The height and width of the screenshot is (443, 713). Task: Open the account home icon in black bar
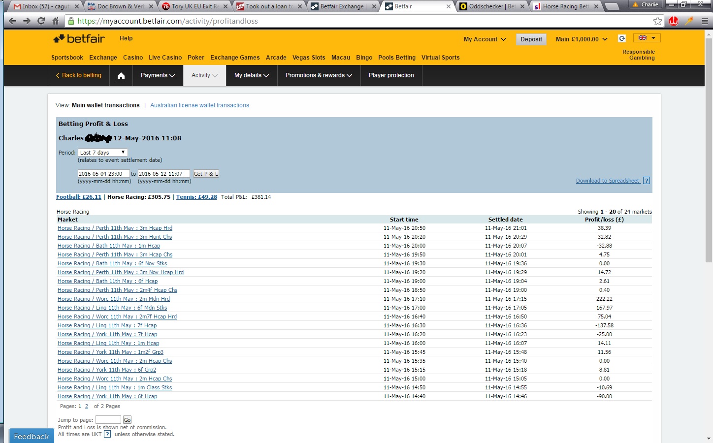[x=121, y=76]
